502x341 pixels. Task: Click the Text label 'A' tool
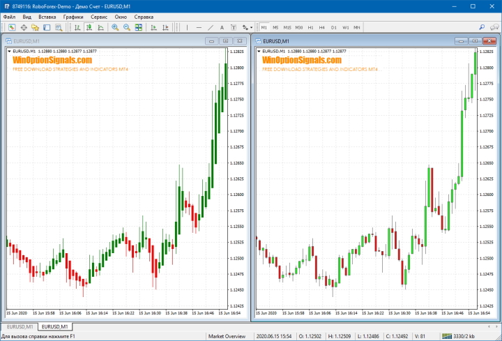click(x=222, y=27)
